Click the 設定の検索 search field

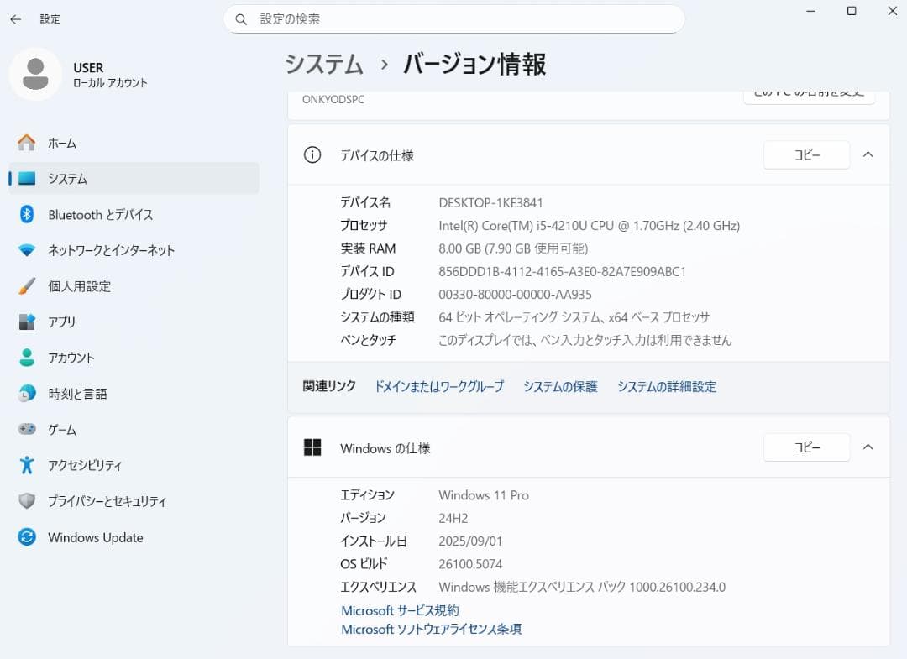(454, 18)
